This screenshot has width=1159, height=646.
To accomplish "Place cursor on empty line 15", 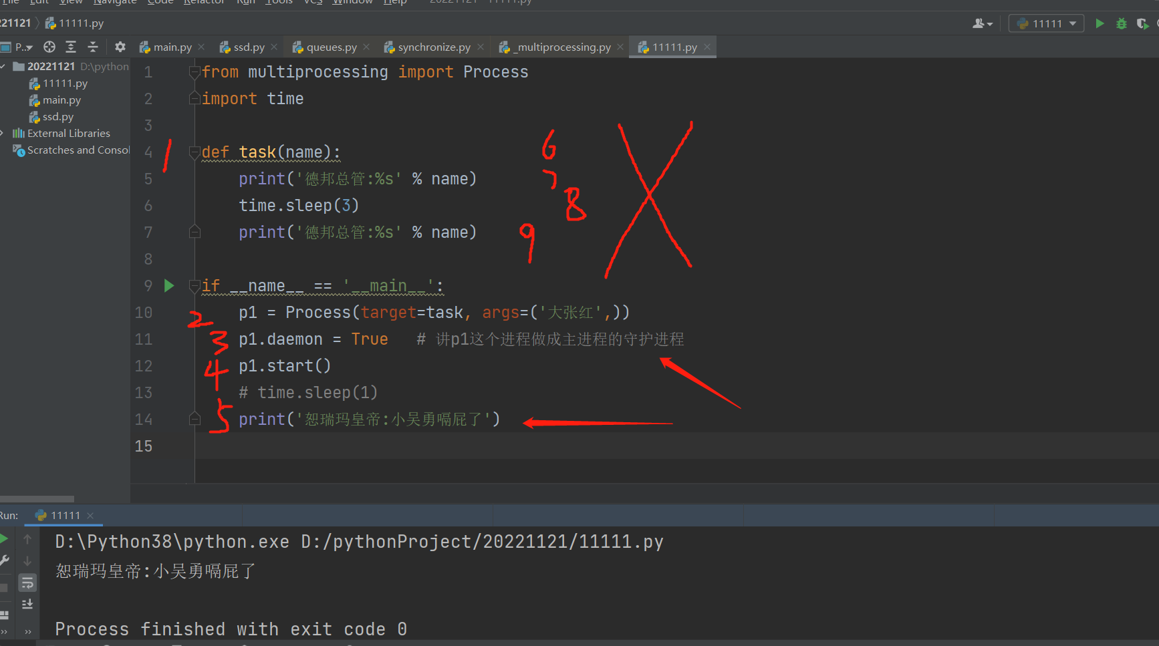I will (x=676, y=446).
